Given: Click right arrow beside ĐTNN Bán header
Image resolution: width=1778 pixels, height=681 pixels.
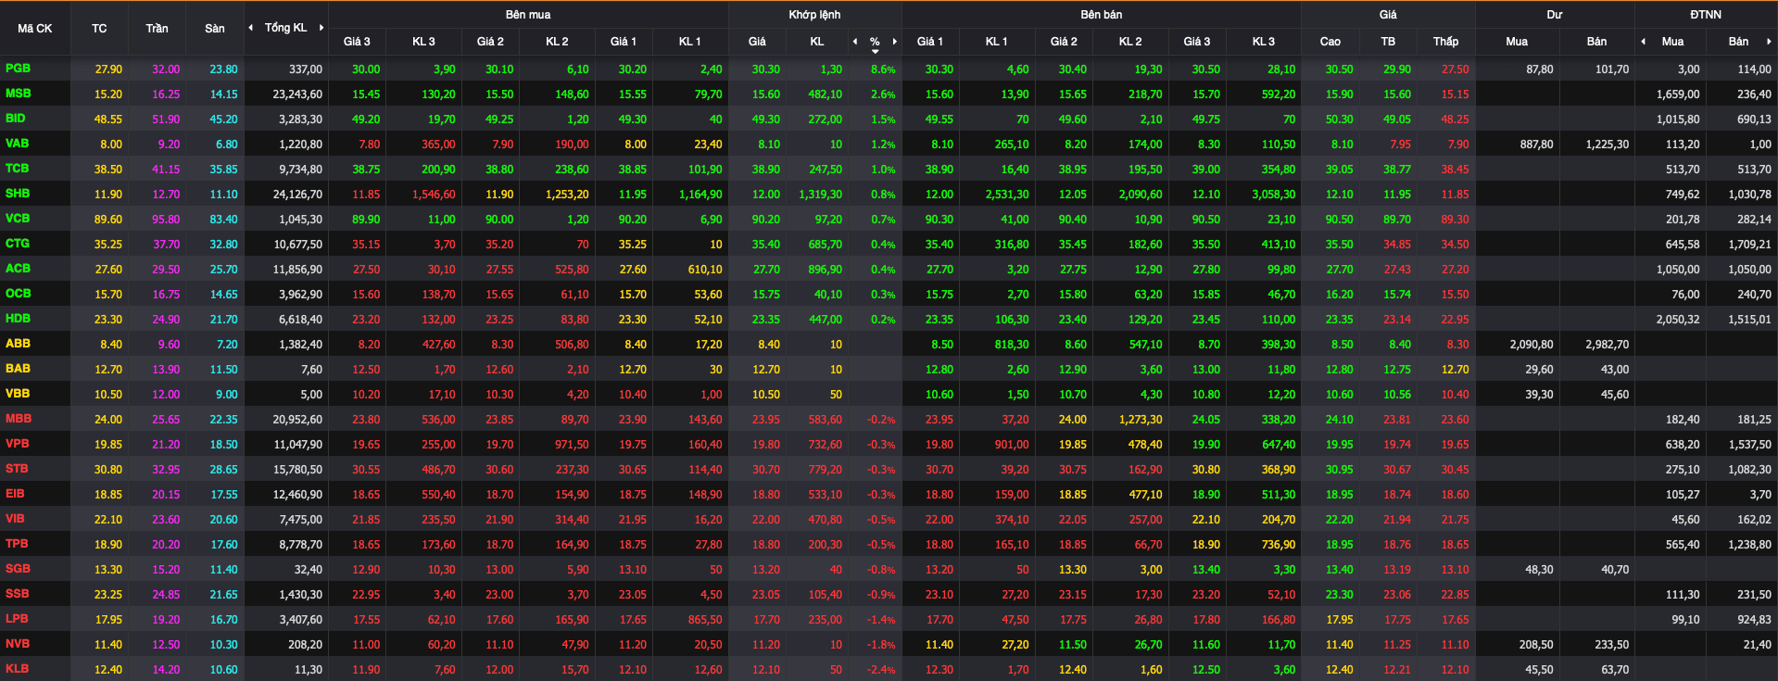Looking at the screenshot, I should 1769,42.
